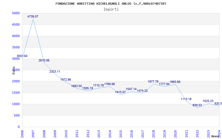Select the 2010 year axis label
This screenshot has height=139, width=222.
tap(66, 134)
